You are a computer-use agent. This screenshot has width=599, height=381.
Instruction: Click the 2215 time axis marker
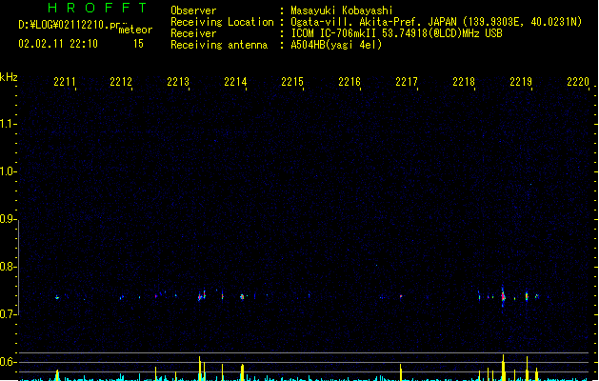tap(292, 82)
